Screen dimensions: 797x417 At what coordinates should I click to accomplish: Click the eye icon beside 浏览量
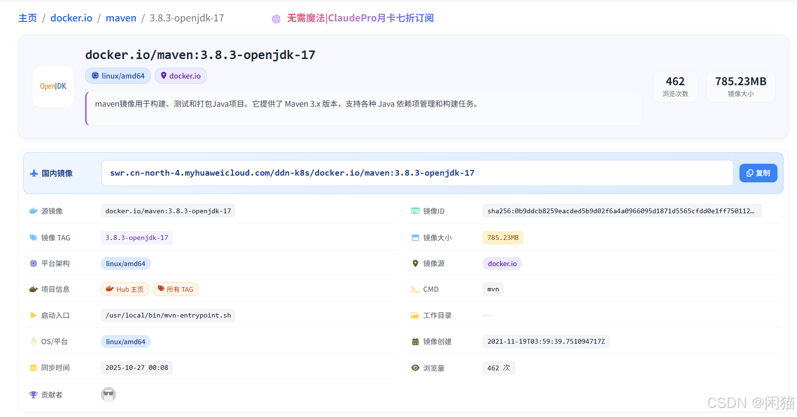coord(415,367)
